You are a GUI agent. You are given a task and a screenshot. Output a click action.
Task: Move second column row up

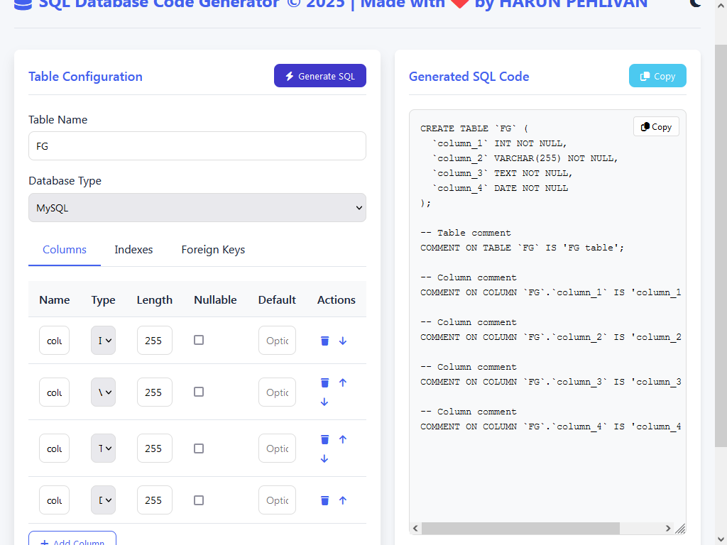click(343, 382)
